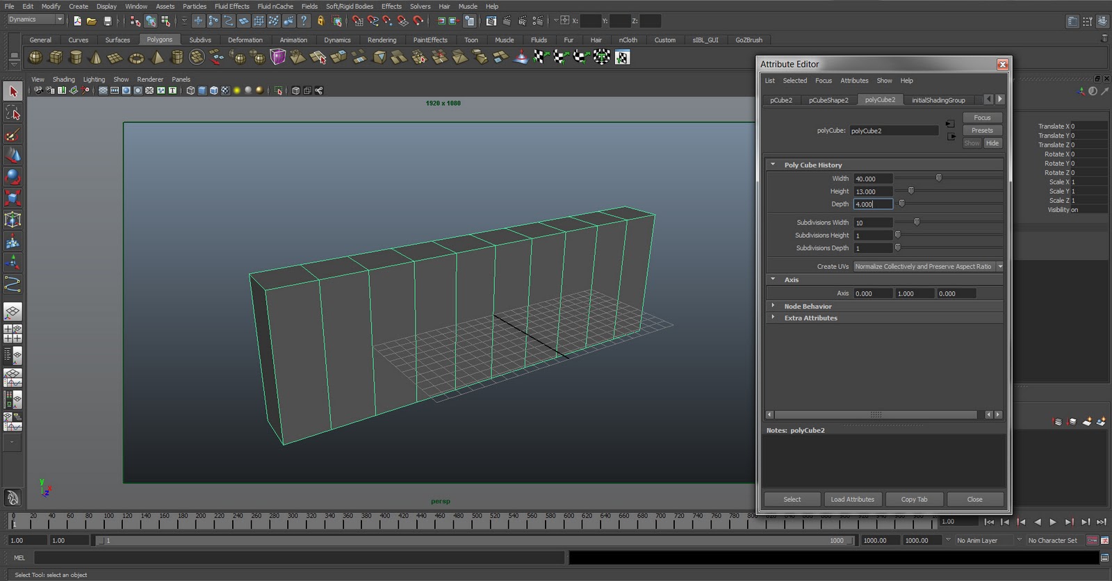Create a polygon plane from shelf
Screen dimensions: 1112x581
(116, 57)
